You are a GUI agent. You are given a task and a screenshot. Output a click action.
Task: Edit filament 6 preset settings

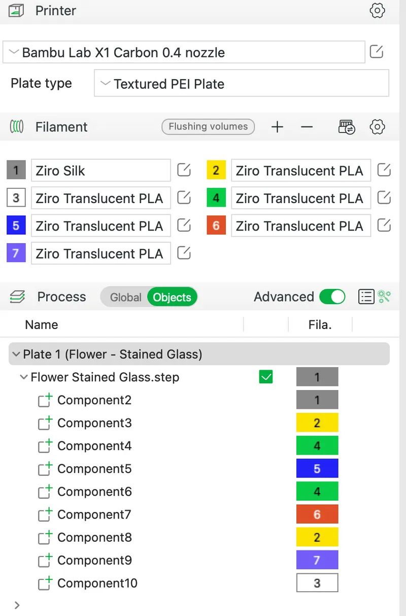384,225
